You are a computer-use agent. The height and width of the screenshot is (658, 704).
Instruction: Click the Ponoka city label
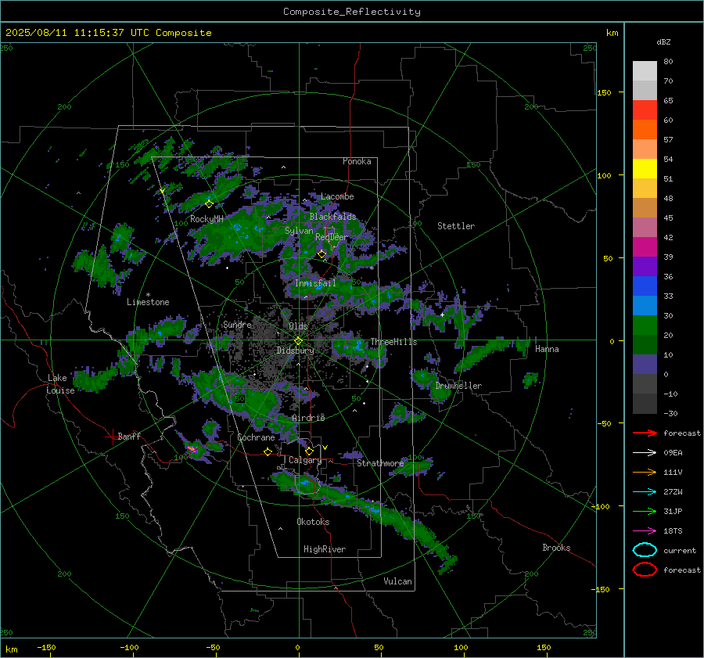pos(357,161)
